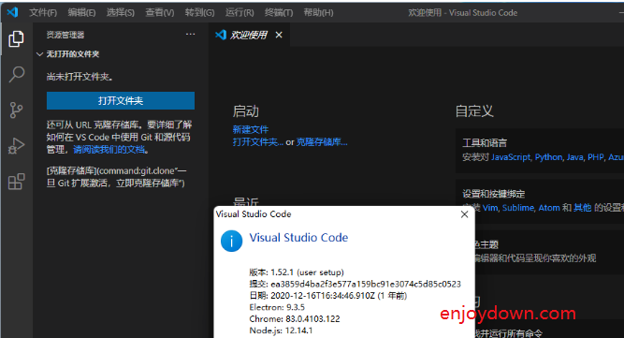Click the blue info icon in dialog

click(x=231, y=241)
